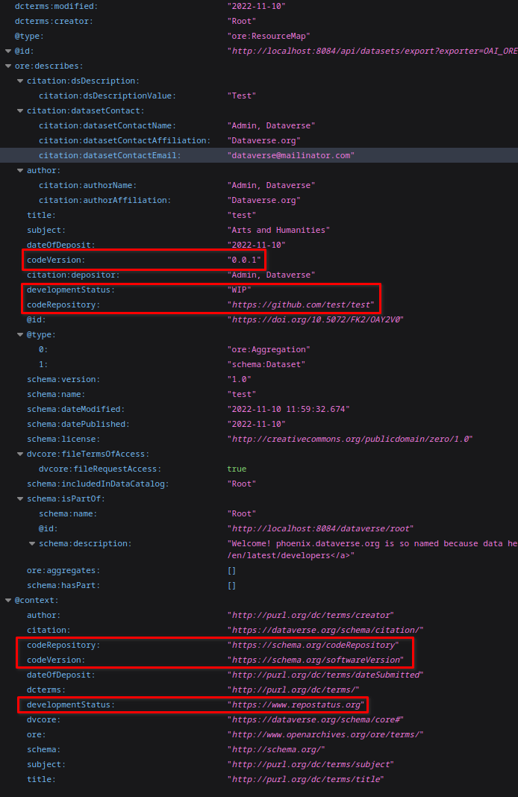Select the citation:datasetContactName row
Screen dimensions: 518x797
(259, 125)
